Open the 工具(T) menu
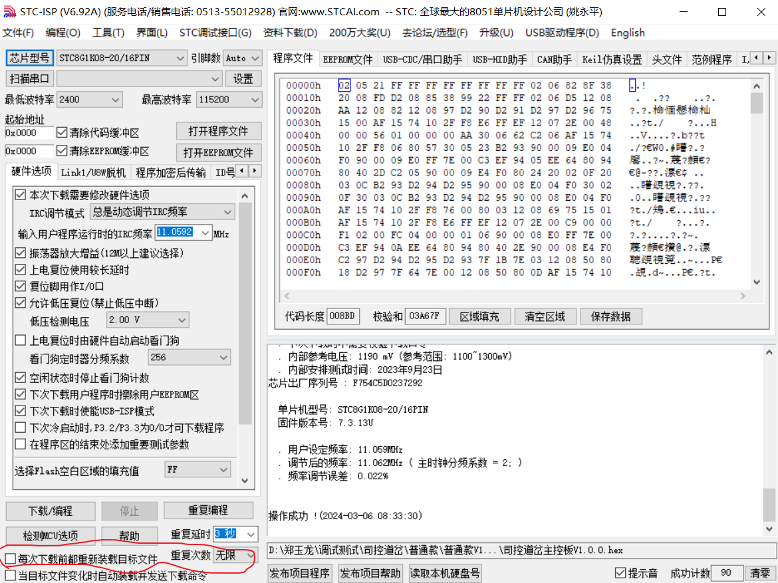This screenshot has height=583, width=778. (108, 33)
